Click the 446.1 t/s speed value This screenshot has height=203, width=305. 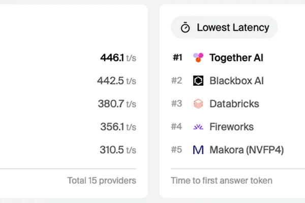pyautogui.click(x=118, y=58)
